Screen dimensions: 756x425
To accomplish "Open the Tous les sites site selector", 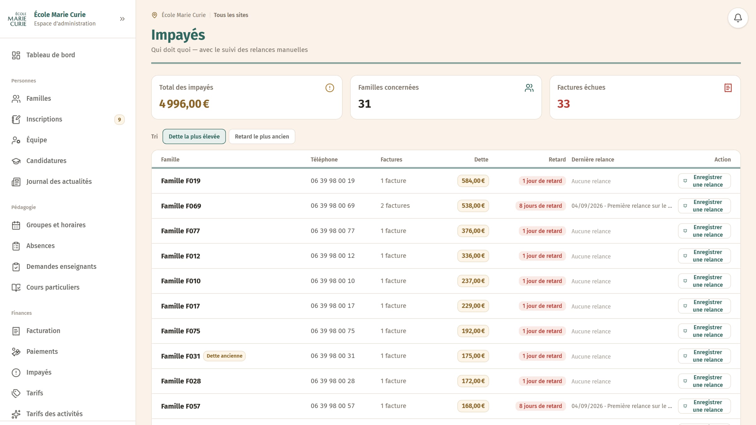I will click(x=231, y=15).
